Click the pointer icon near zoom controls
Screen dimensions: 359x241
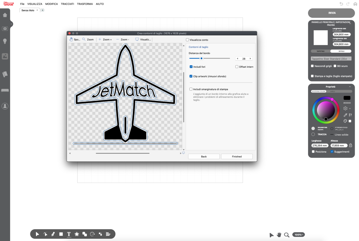click(272, 235)
